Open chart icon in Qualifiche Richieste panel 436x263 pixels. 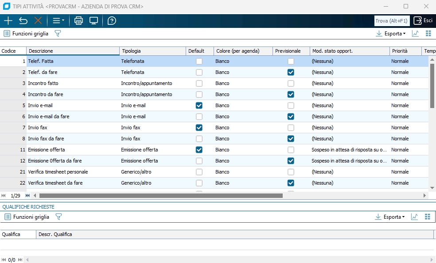pyautogui.click(x=415, y=217)
